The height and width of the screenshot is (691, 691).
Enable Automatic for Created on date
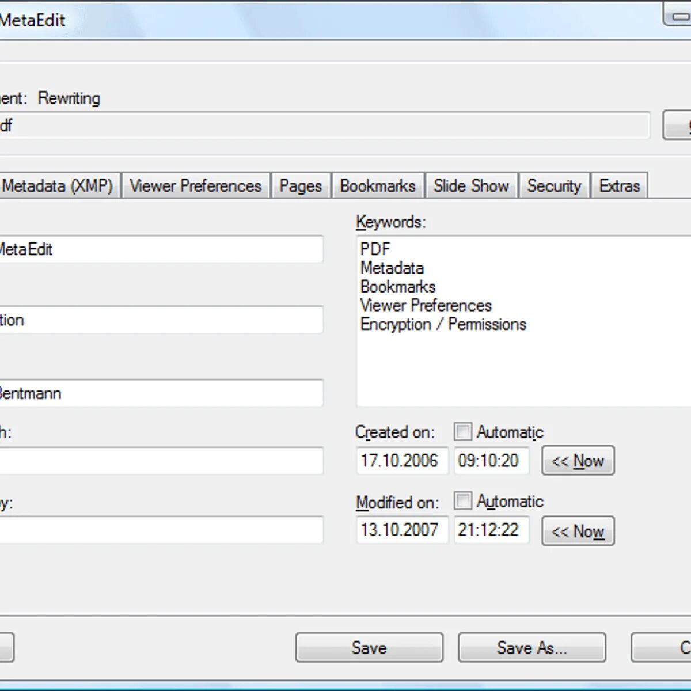pyautogui.click(x=462, y=431)
